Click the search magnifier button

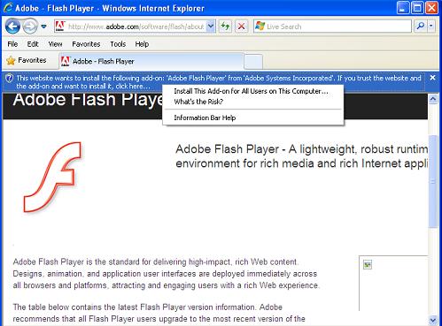pyautogui.click(x=421, y=27)
